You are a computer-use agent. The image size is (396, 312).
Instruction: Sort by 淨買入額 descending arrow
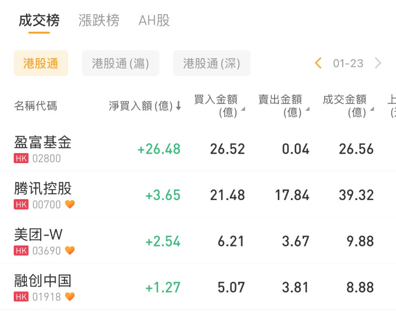coord(178,106)
